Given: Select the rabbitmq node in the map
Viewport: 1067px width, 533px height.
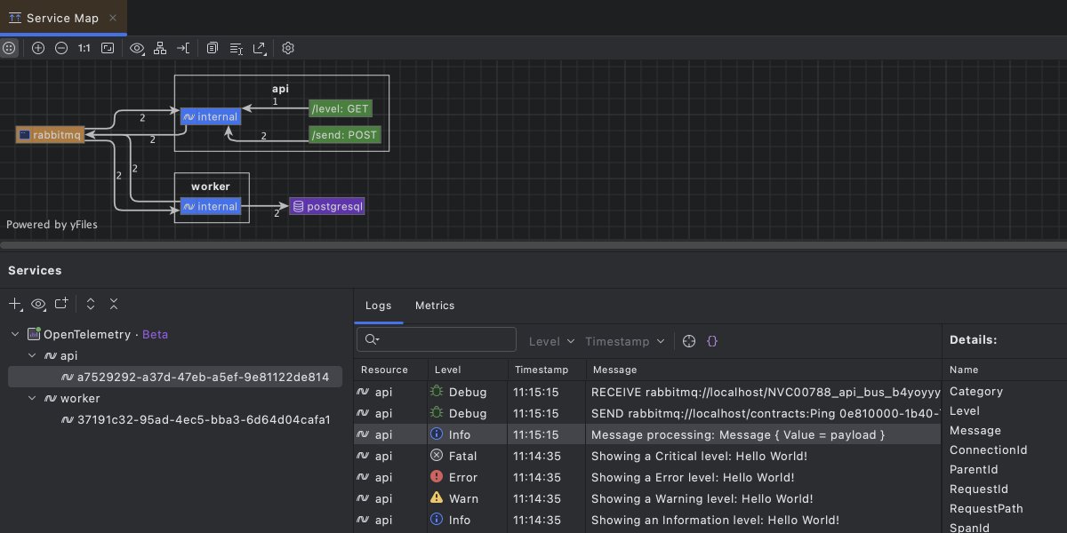Looking at the screenshot, I should 51,135.
